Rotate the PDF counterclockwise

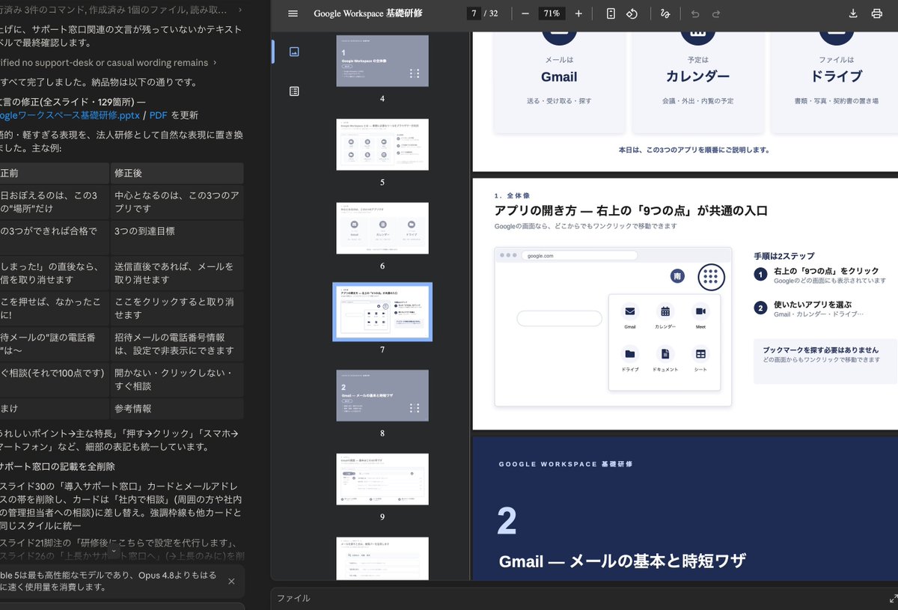tap(632, 13)
